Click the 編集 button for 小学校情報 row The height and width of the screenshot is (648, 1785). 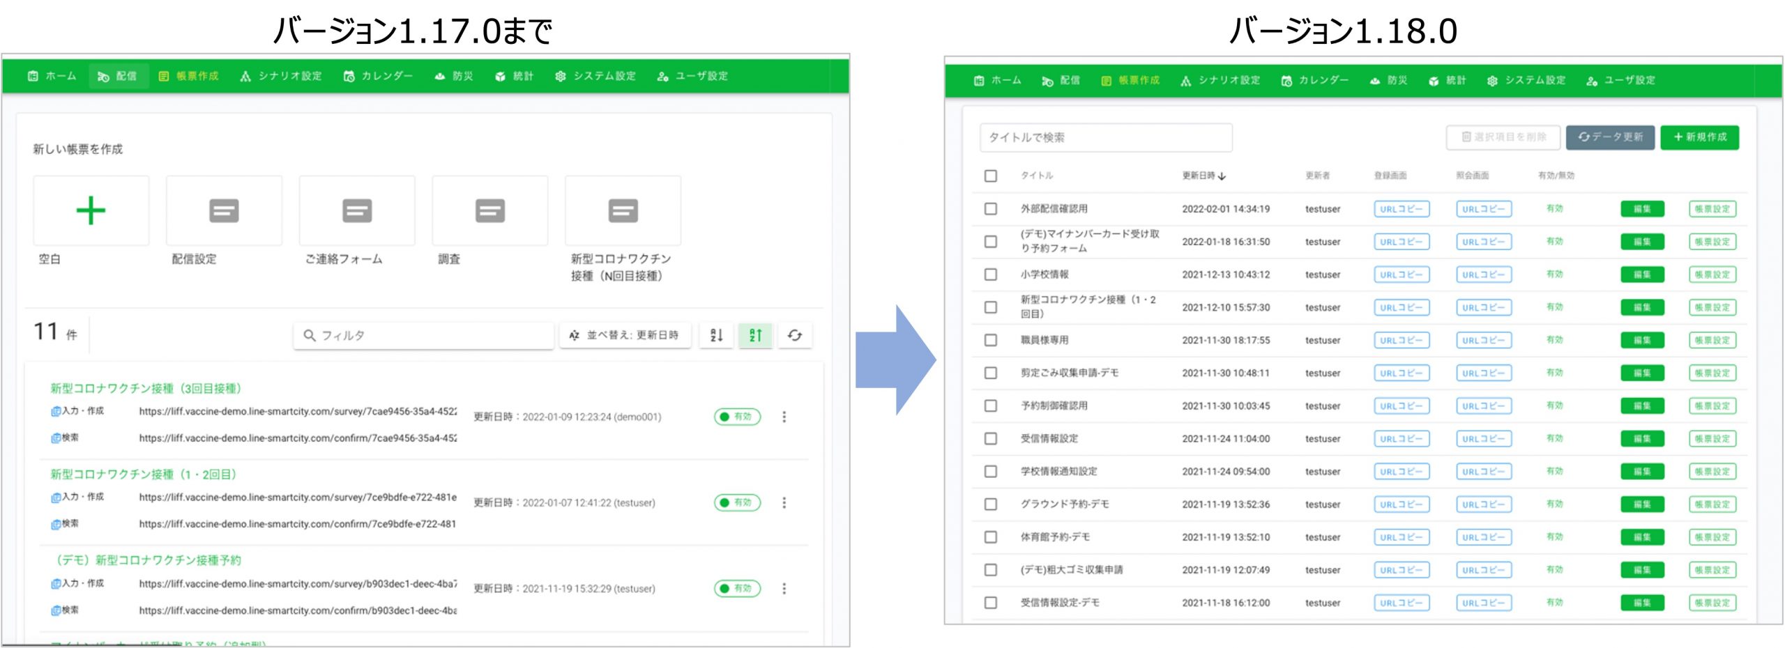(1642, 275)
